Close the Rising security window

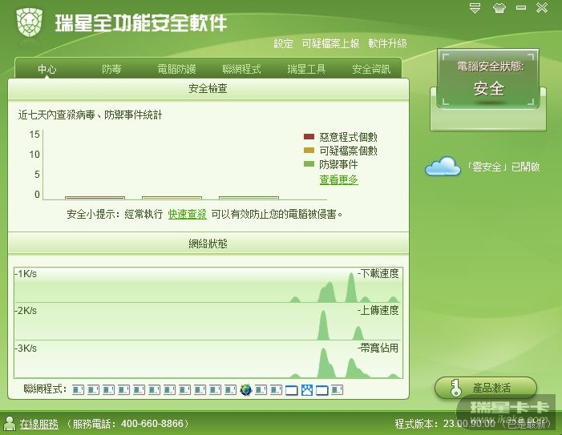(542, 7)
